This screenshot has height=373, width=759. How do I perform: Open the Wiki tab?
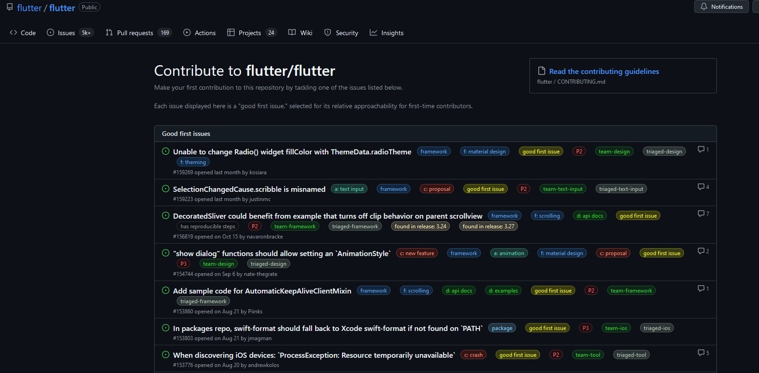(x=300, y=33)
